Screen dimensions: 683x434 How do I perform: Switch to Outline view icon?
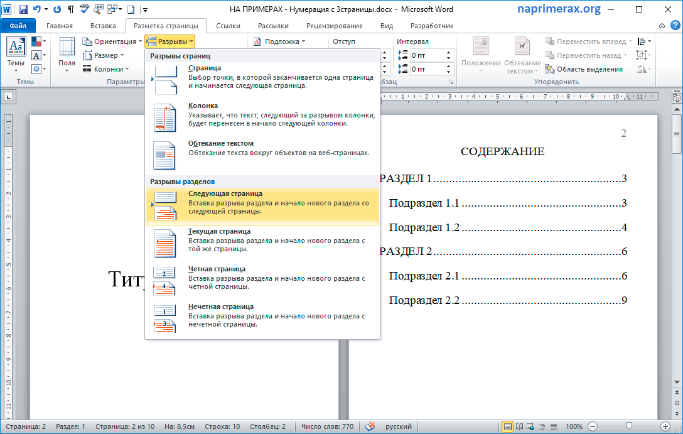click(x=542, y=426)
